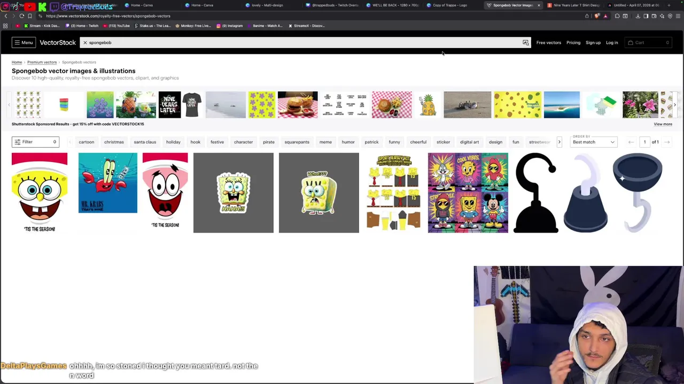The image size is (684, 384).
Task: Open sponsored pineapple house thumbnail
Action: tap(428, 105)
